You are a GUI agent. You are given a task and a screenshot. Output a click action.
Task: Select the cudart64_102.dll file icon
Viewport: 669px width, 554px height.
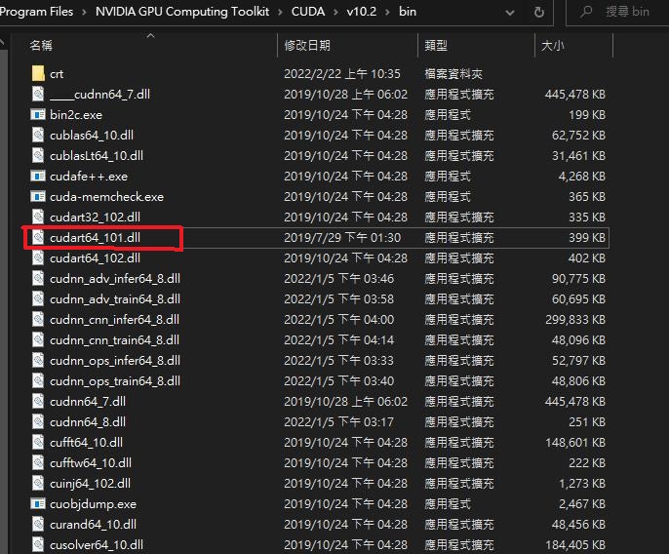tap(38, 257)
